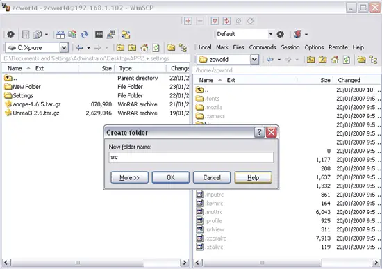Expand local back history arrow
Viewport: 382px width, 269px height.
tap(88, 48)
